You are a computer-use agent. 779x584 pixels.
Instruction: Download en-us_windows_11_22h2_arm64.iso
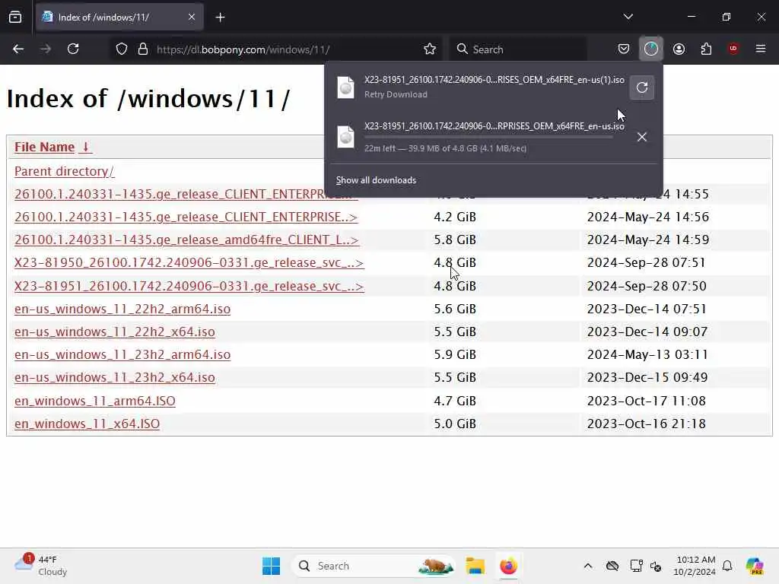(122, 309)
